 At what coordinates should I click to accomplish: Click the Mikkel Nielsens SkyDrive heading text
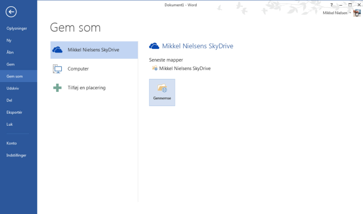click(x=198, y=46)
